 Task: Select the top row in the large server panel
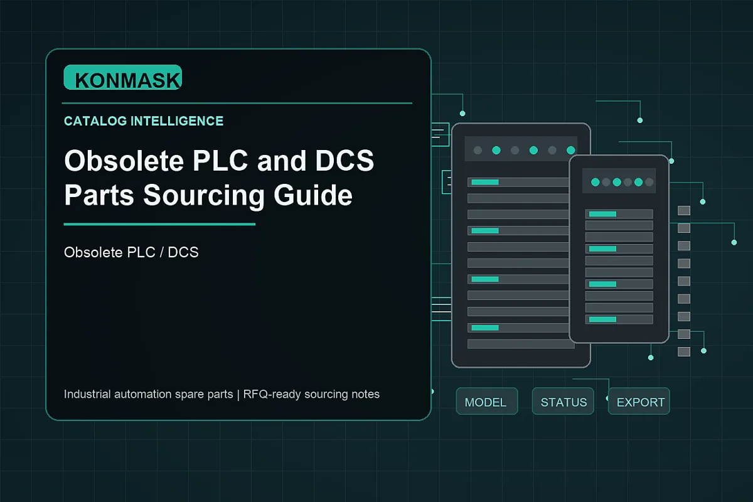521,182
